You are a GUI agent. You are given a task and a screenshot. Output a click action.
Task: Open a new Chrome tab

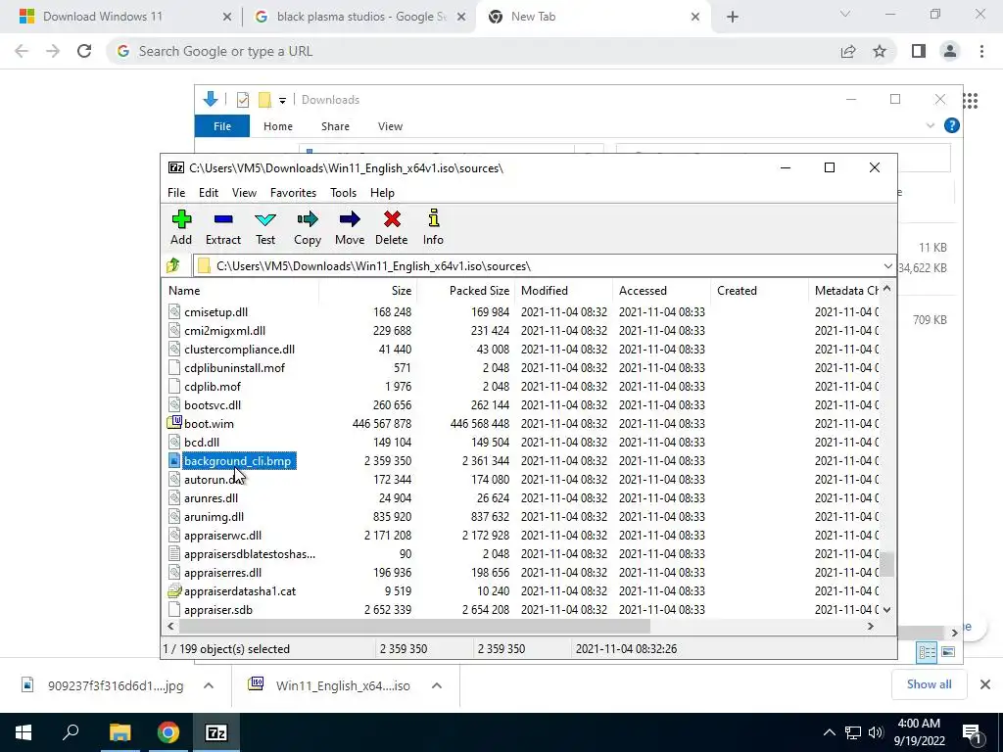733,18
